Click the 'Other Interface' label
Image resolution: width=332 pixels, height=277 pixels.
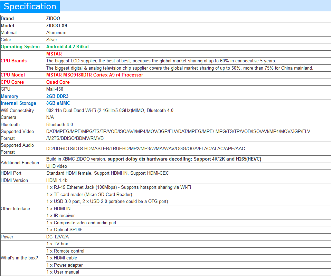[16, 208]
